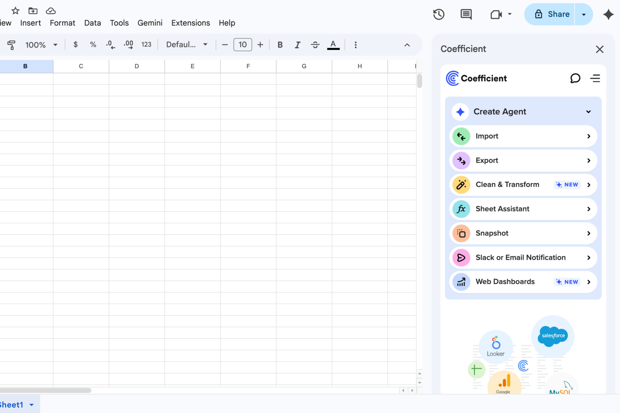This screenshot has width=620, height=413.
Task: Apply percent formatting
Action: 93,45
